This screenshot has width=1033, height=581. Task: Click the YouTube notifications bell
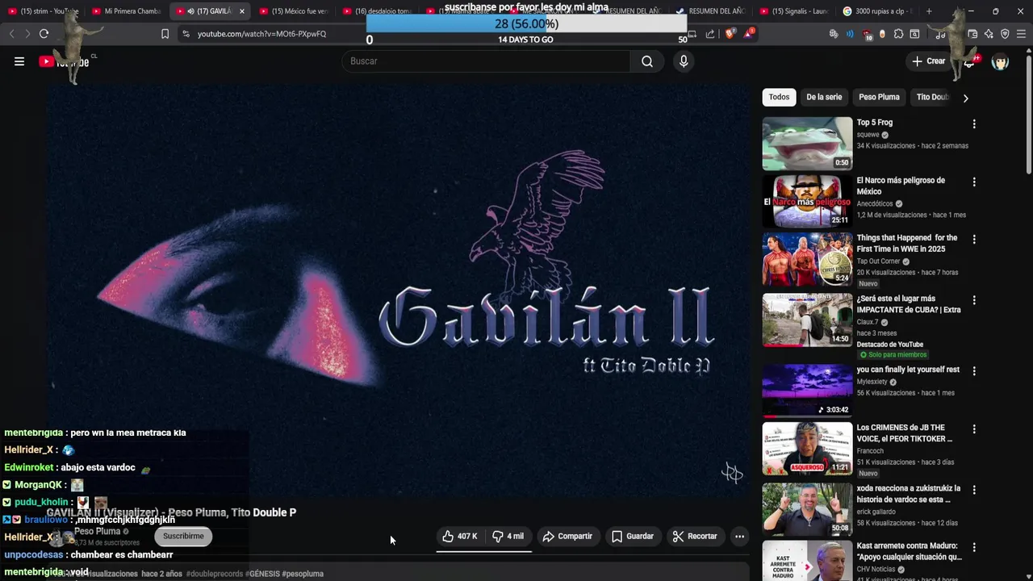969,61
